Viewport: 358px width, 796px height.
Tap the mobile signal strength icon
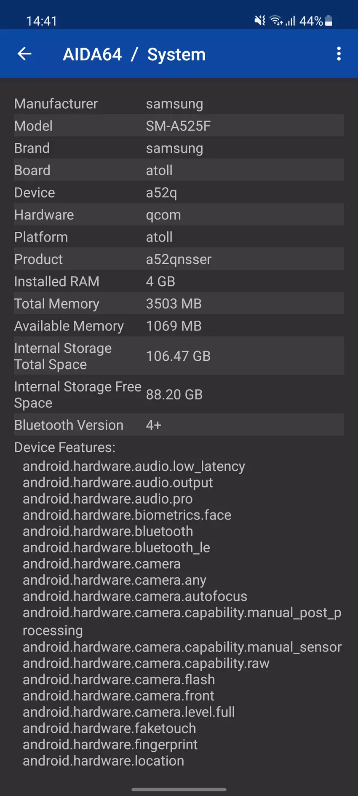[x=291, y=21]
